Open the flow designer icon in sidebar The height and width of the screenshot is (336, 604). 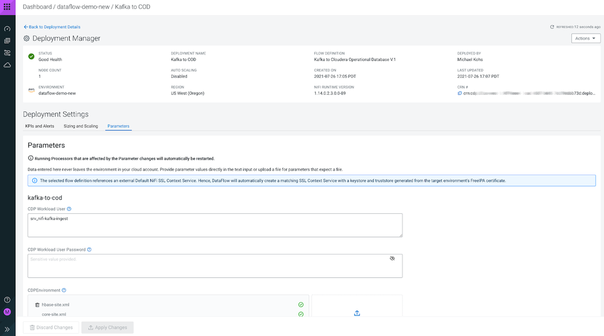pos(7,53)
